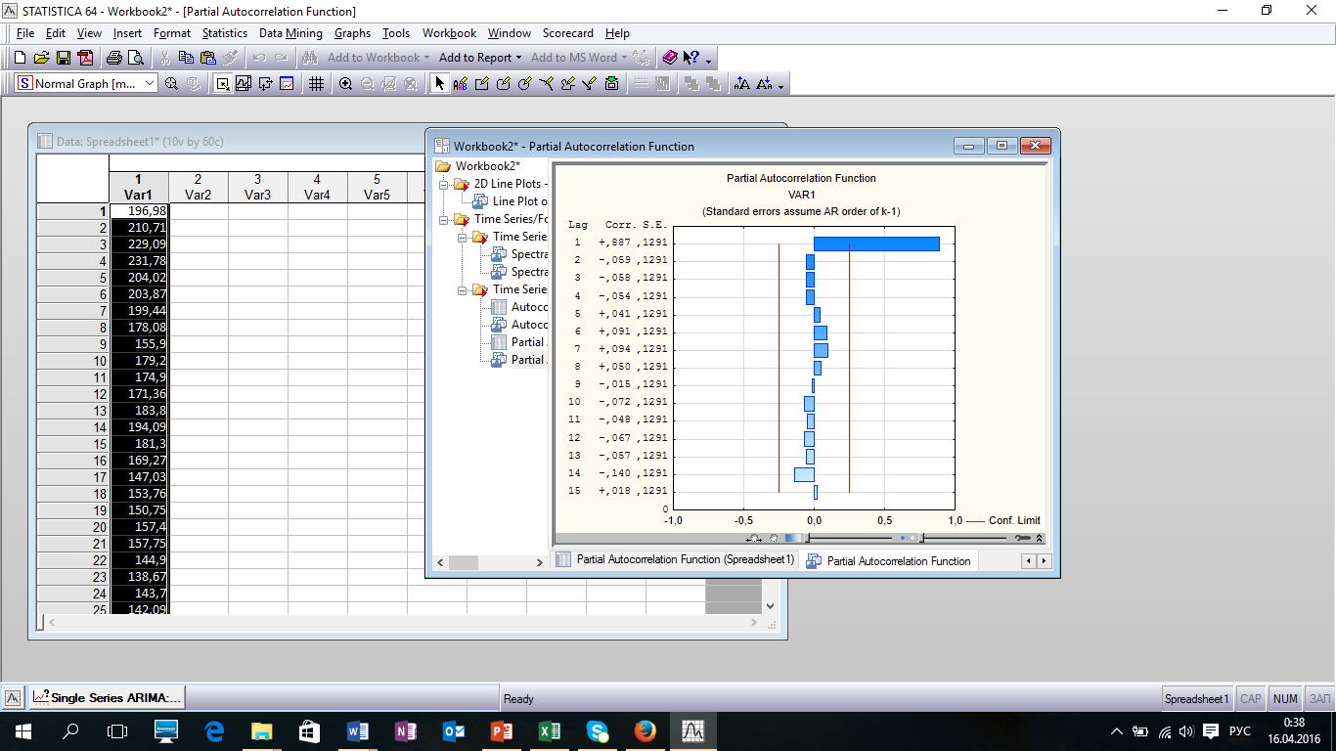Toggle the CAP indicator in status bar

point(1250,699)
